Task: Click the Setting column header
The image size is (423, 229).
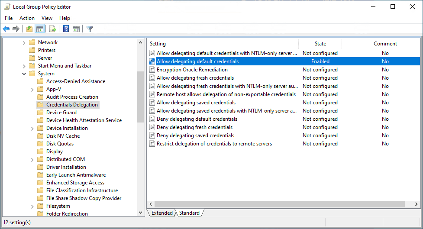Action: [223, 44]
